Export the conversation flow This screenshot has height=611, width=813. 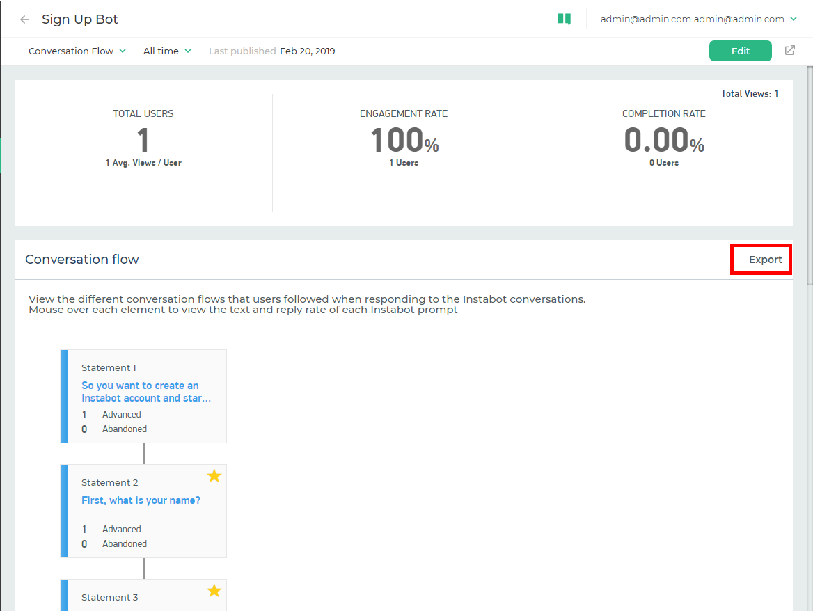765,260
